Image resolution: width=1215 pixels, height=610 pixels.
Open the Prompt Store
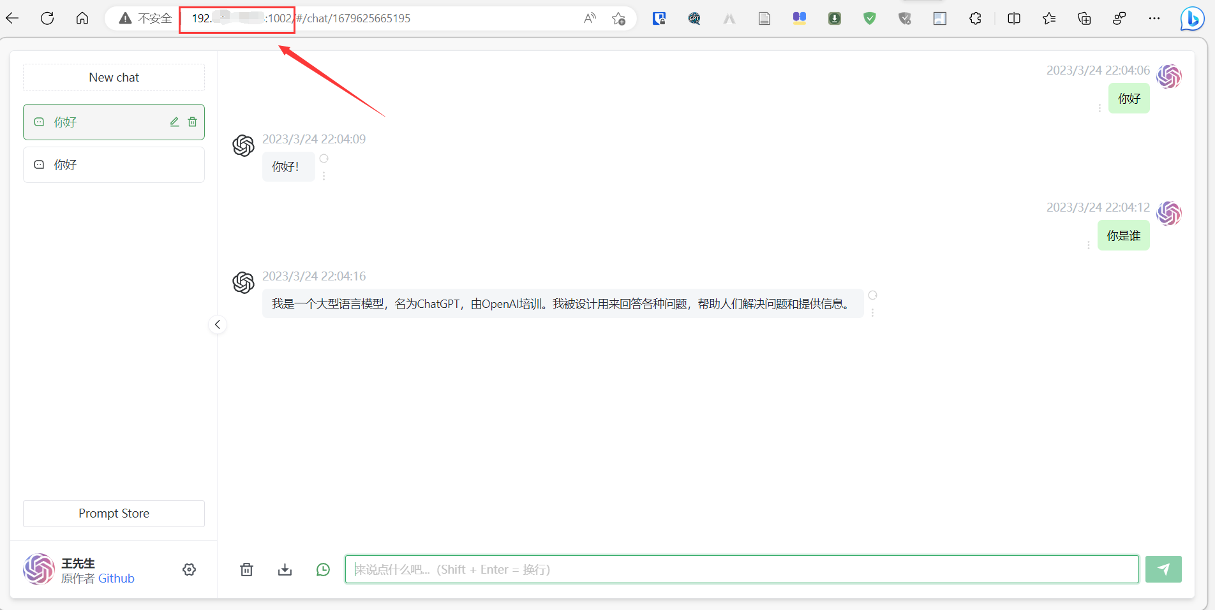point(114,513)
